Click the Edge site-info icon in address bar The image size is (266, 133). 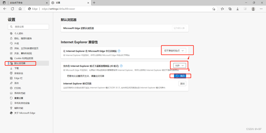click(29, 9)
